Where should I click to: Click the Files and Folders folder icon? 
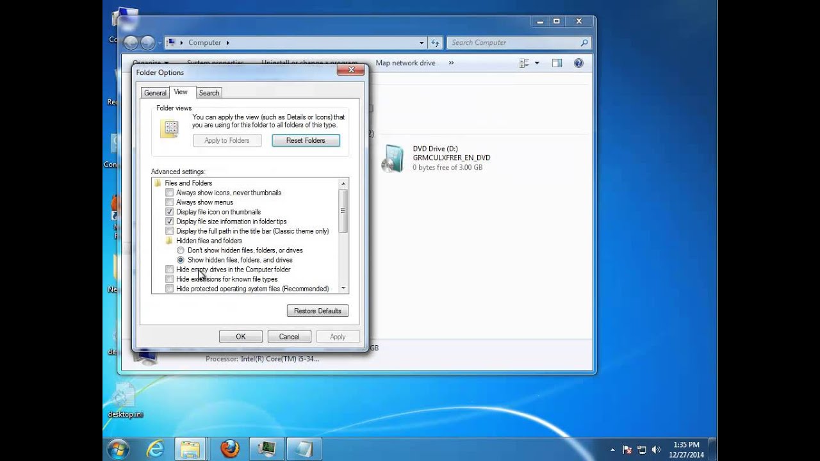point(158,183)
